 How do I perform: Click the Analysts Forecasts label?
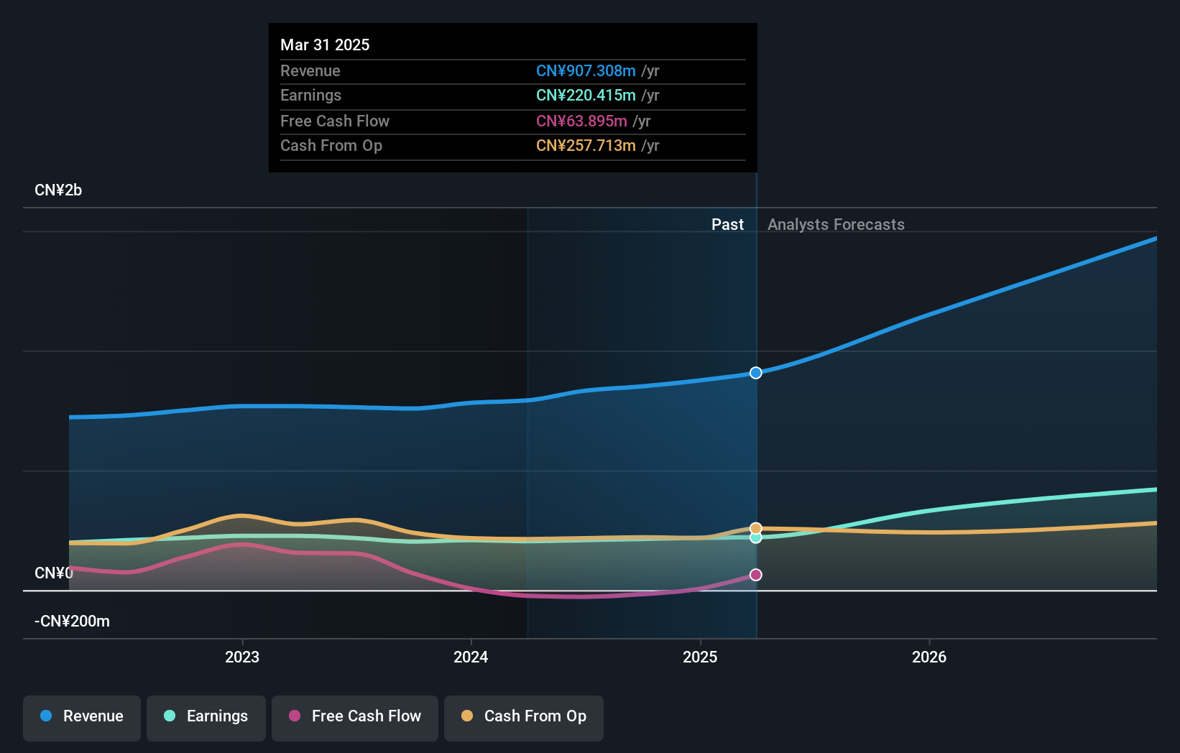836,225
